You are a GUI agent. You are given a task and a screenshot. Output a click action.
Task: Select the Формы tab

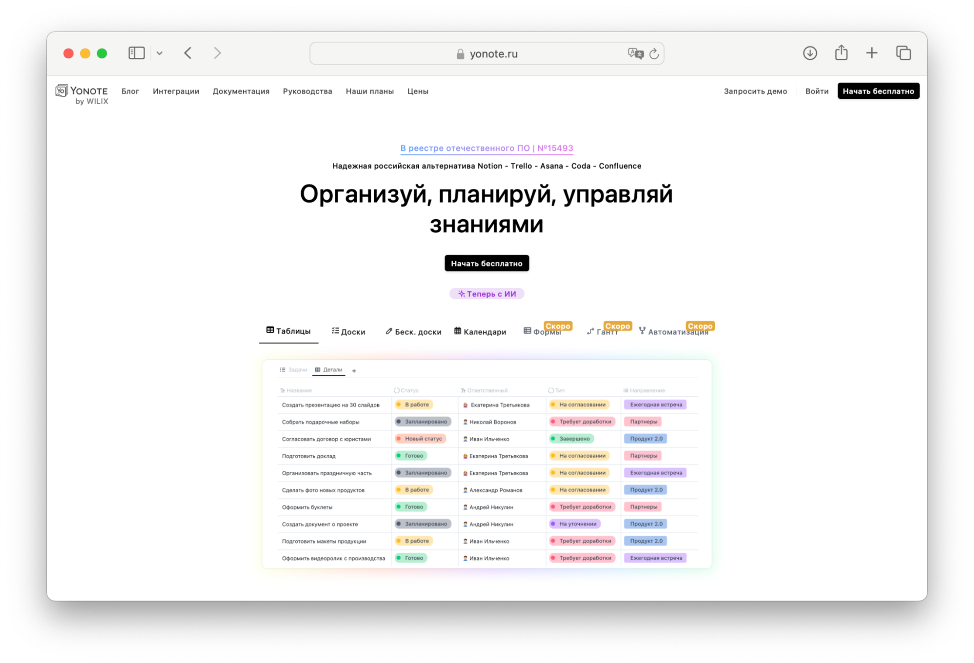pyautogui.click(x=542, y=331)
